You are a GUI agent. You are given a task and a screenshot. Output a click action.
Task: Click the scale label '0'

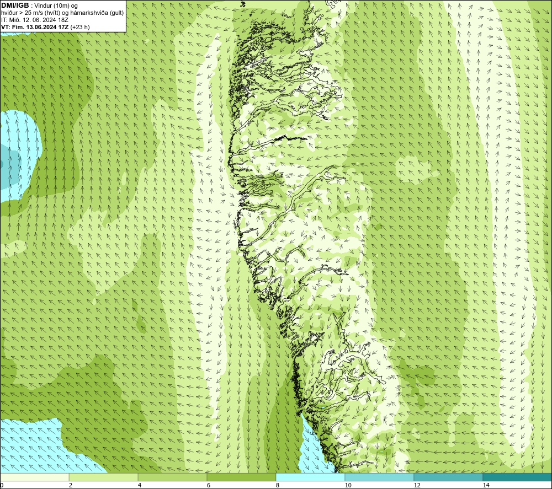coord(2,486)
